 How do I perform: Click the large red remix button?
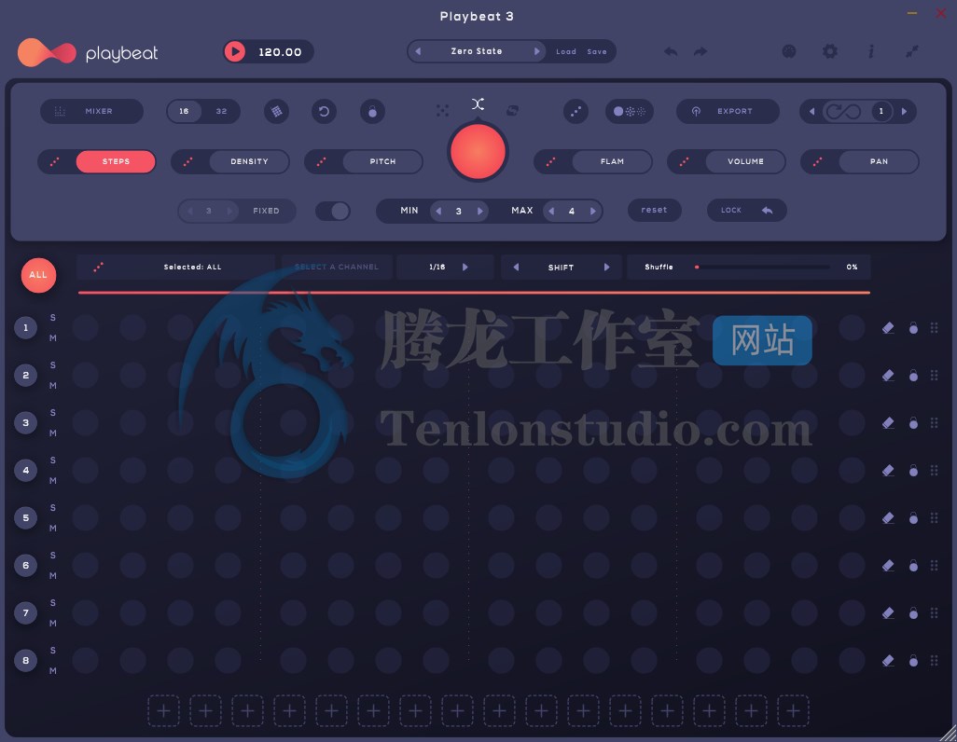coord(478,151)
